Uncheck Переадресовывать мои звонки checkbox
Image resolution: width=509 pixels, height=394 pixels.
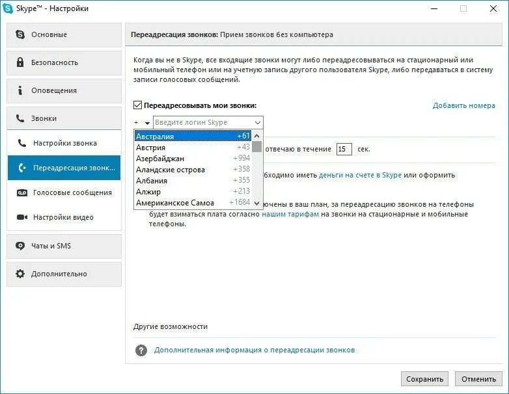click(137, 105)
